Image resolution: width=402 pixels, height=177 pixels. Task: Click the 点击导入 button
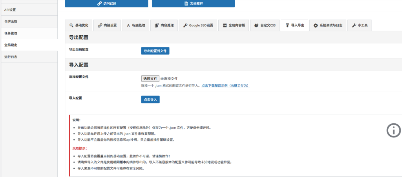tap(150, 99)
